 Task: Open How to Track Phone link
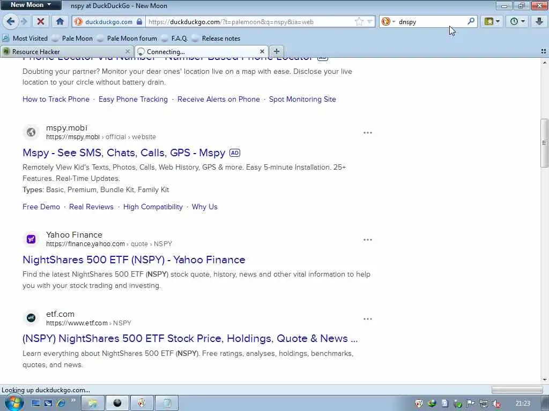click(x=56, y=99)
